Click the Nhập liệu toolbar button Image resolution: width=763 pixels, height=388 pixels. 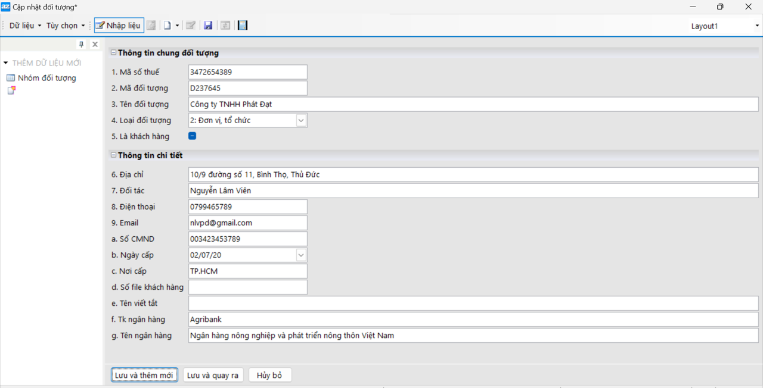pos(119,26)
